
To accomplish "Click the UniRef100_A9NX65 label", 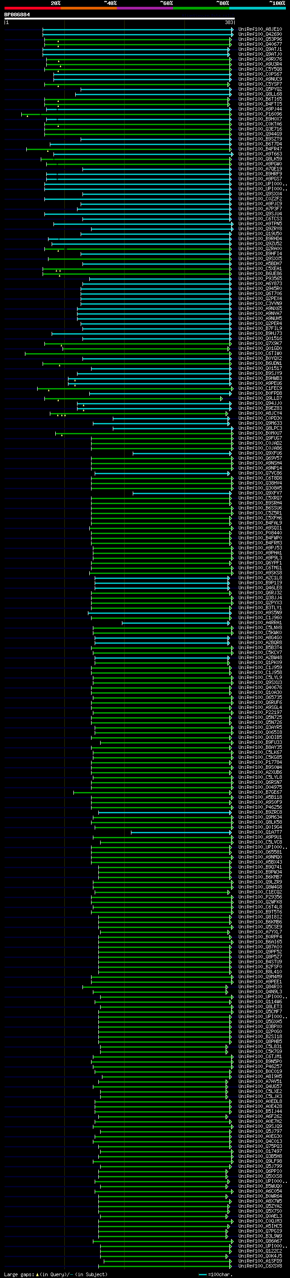I will [260, 309].
